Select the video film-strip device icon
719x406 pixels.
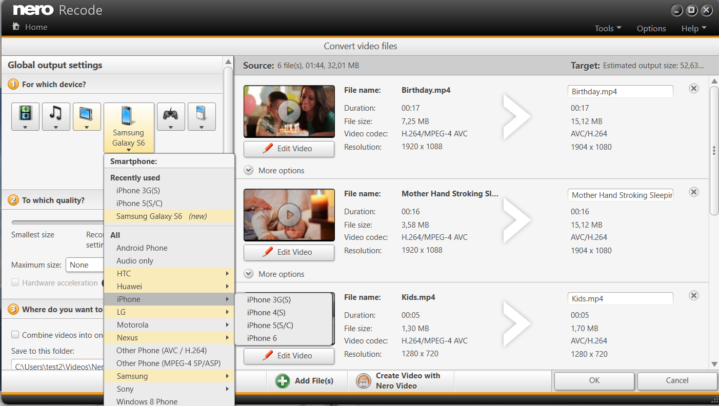click(x=25, y=116)
